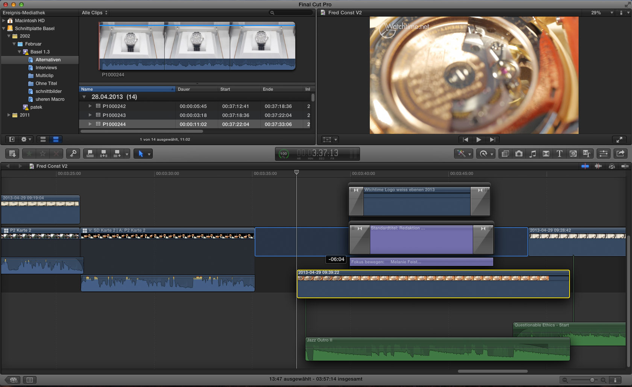This screenshot has height=387, width=632.
Task: Open the Photos browser camera icon
Action: point(519,153)
